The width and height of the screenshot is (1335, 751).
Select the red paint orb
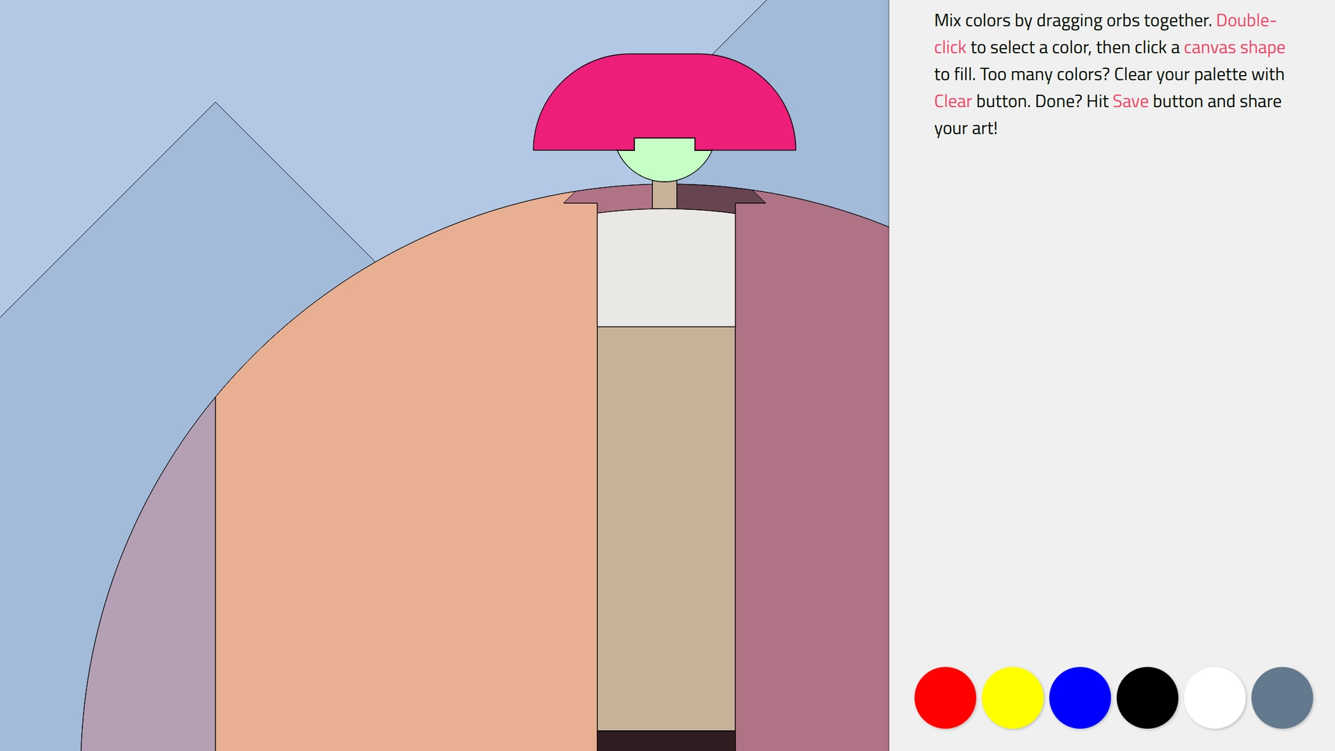(944, 697)
